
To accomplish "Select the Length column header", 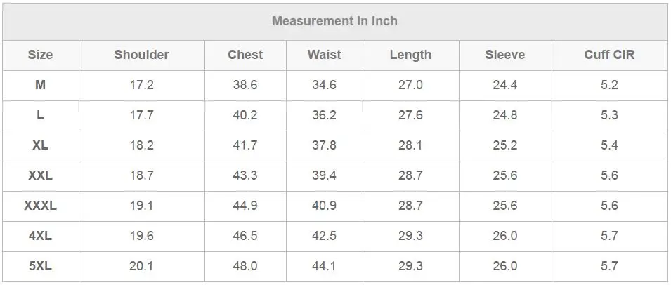I will pos(411,55).
